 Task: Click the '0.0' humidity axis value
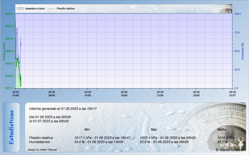tap(236, 88)
